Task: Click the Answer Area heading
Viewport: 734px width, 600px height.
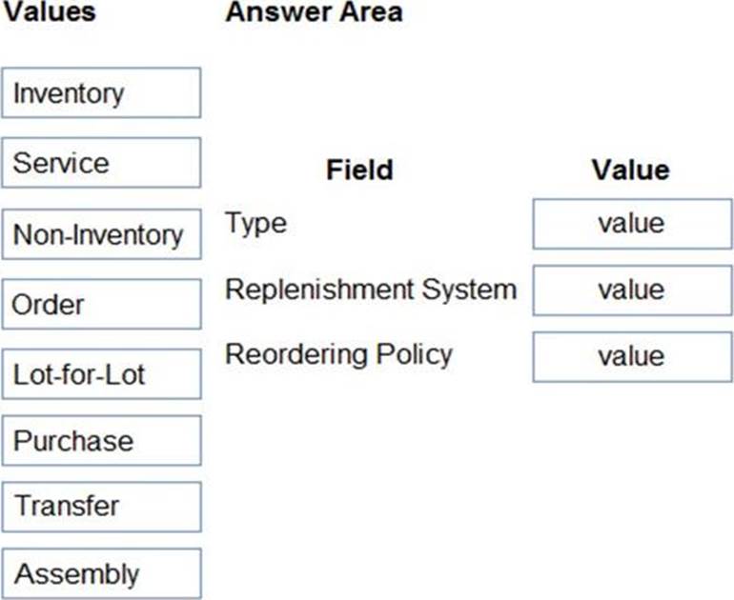Action: (x=314, y=12)
